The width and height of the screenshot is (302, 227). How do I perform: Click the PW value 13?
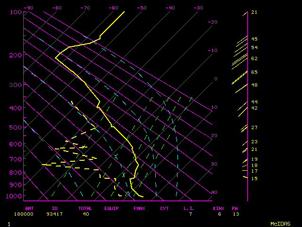(x=235, y=214)
